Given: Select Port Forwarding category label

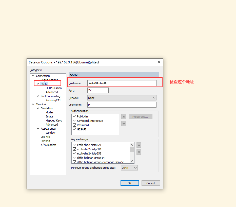Looking at the screenshot, I should pyautogui.click(x=51, y=96).
